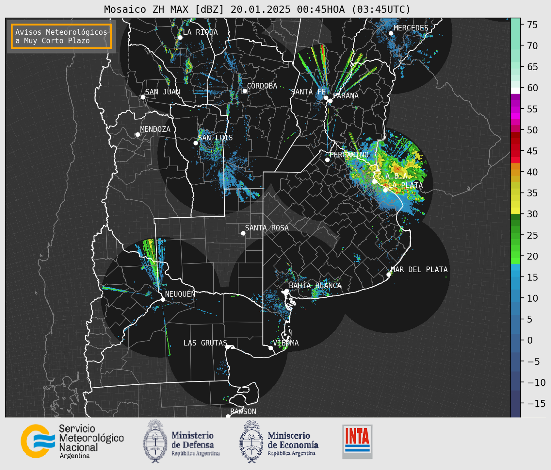
Task: Click the VIEDMA city marker dot
Action: pyautogui.click(x=271, y=348)
